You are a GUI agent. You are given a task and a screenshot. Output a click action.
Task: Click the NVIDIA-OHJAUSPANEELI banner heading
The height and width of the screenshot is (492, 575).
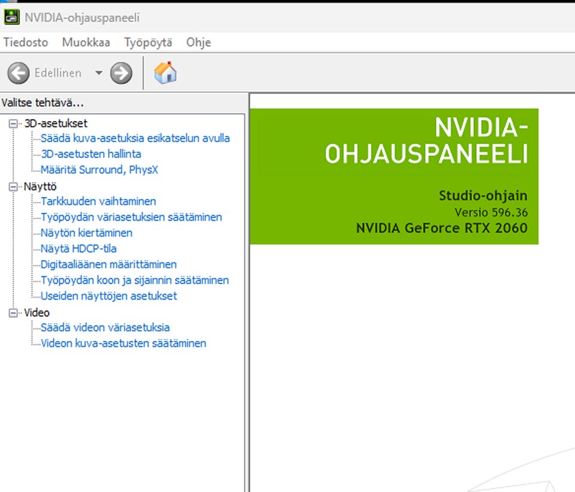pos(426,140)
